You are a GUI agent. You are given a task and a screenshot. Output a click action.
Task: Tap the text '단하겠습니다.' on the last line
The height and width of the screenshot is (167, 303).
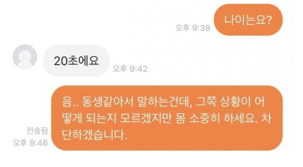coord(95,135)
